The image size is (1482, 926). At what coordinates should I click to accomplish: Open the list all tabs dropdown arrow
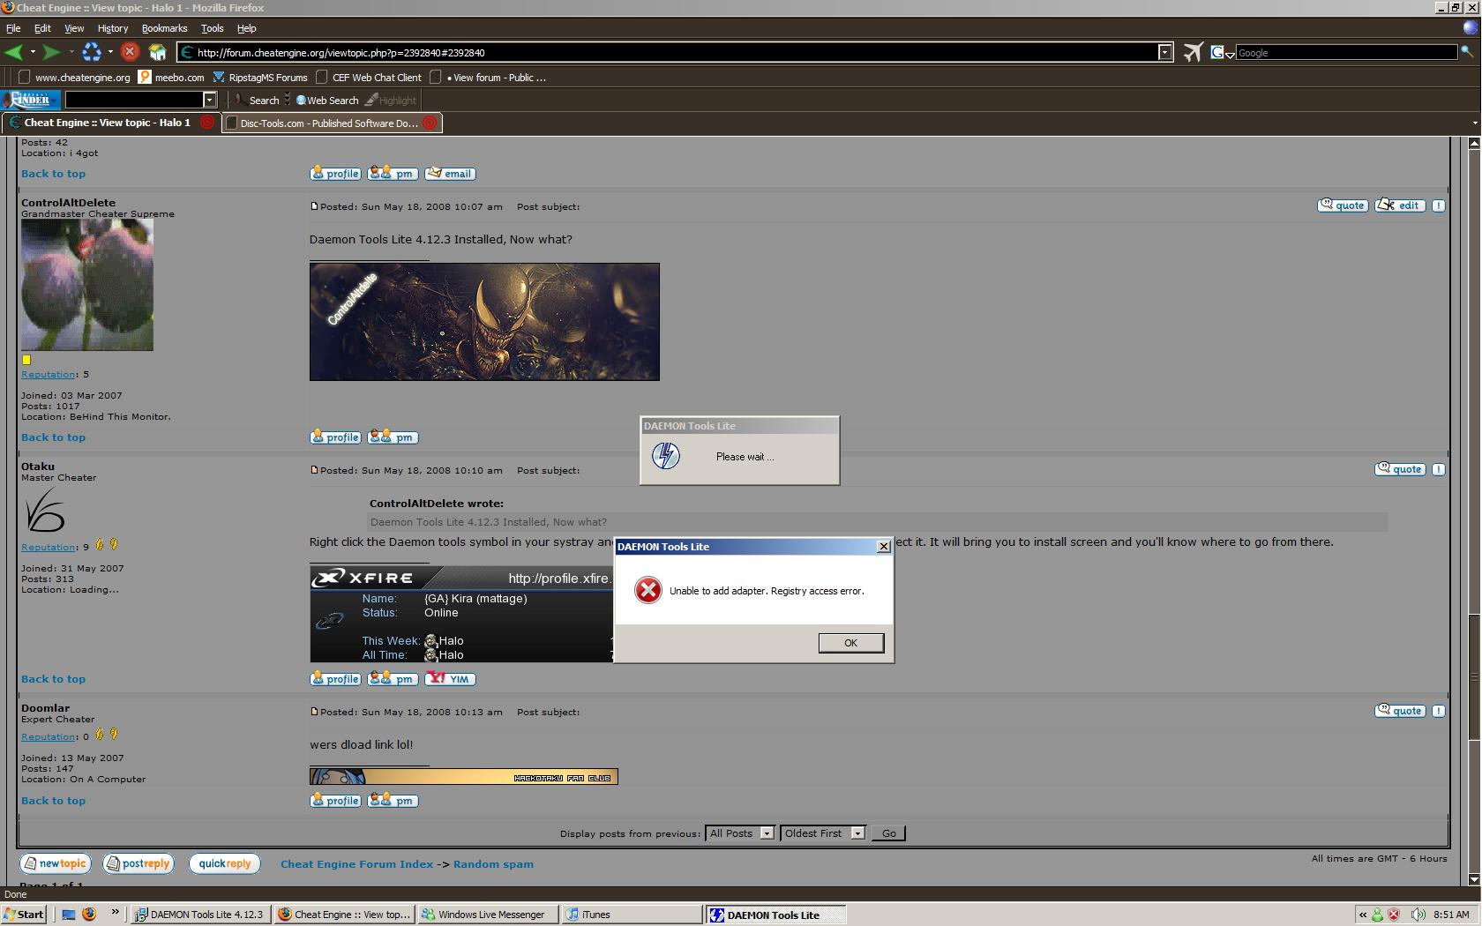pyautogui.click(x=1474, y=123)
